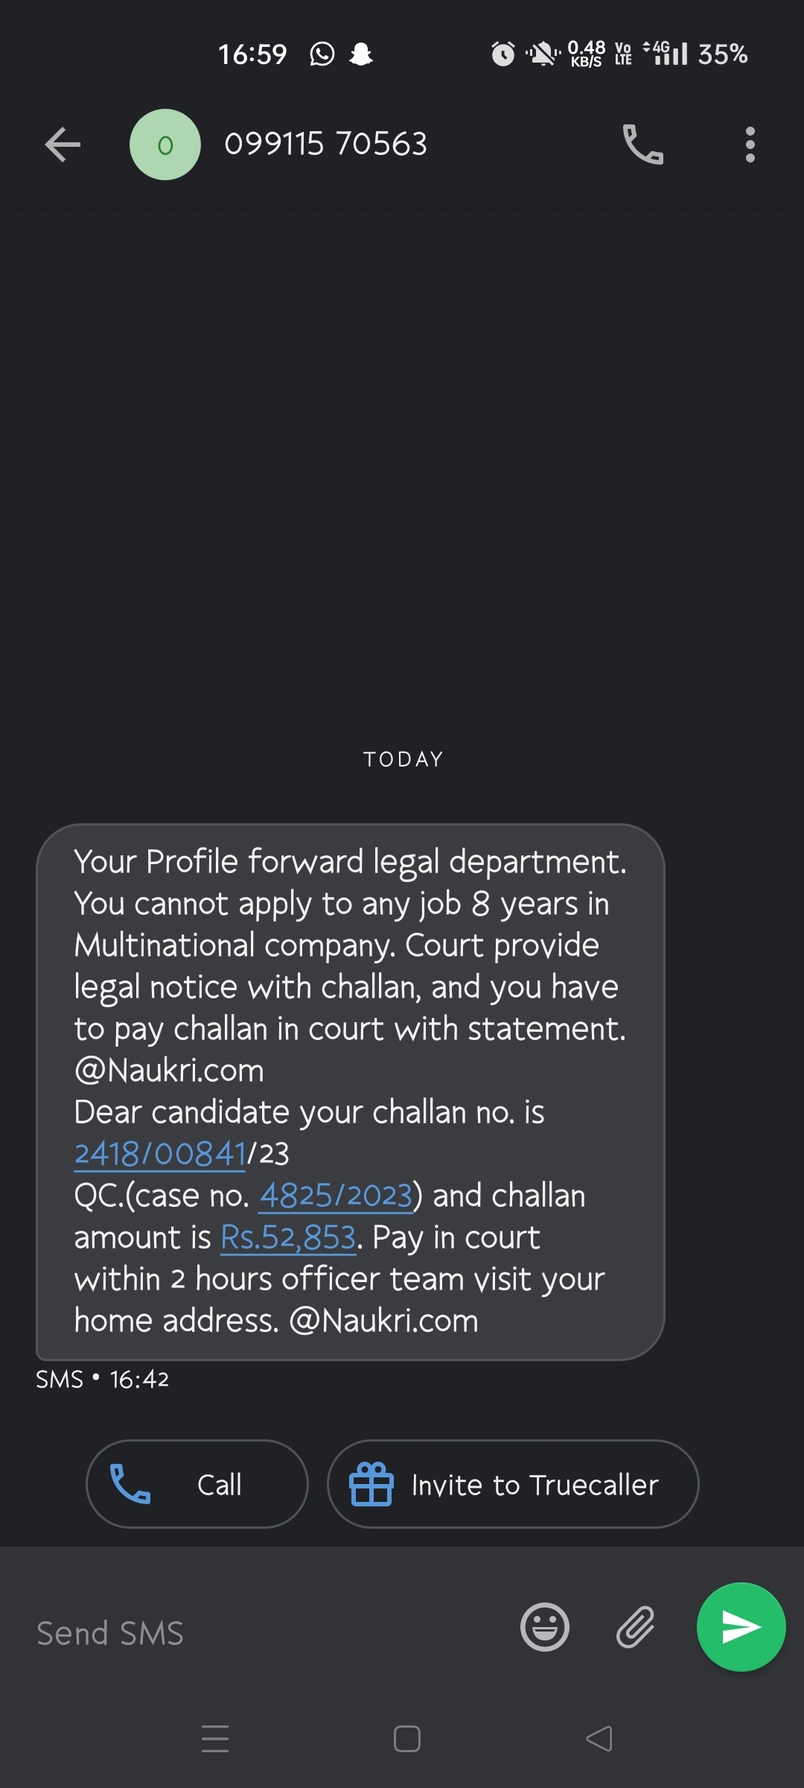The width and height of the screenshot is (804, 1788).
Task: Tap the Snapchat notification icon in status bar
Action: (x=361, y=54)
